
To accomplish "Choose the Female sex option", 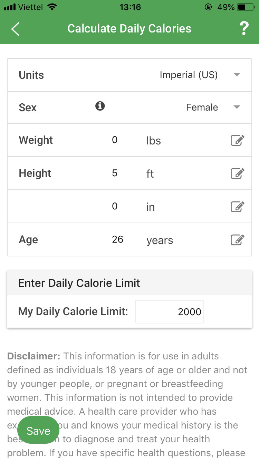I will coord(202,107).
